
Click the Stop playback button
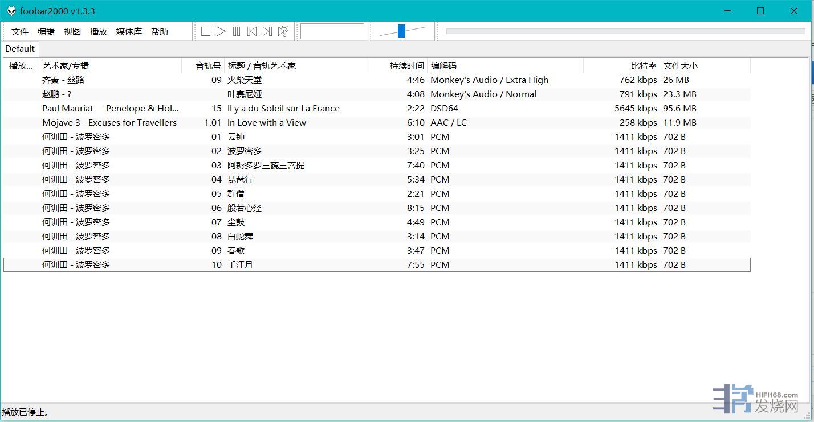(206, 32)
